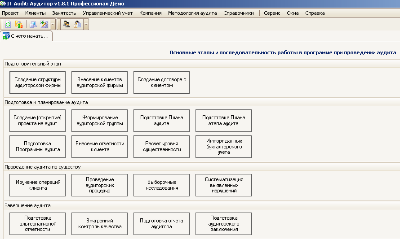Expand the second toolbar's overflow dropdown arrow

[x=86, y=25]
